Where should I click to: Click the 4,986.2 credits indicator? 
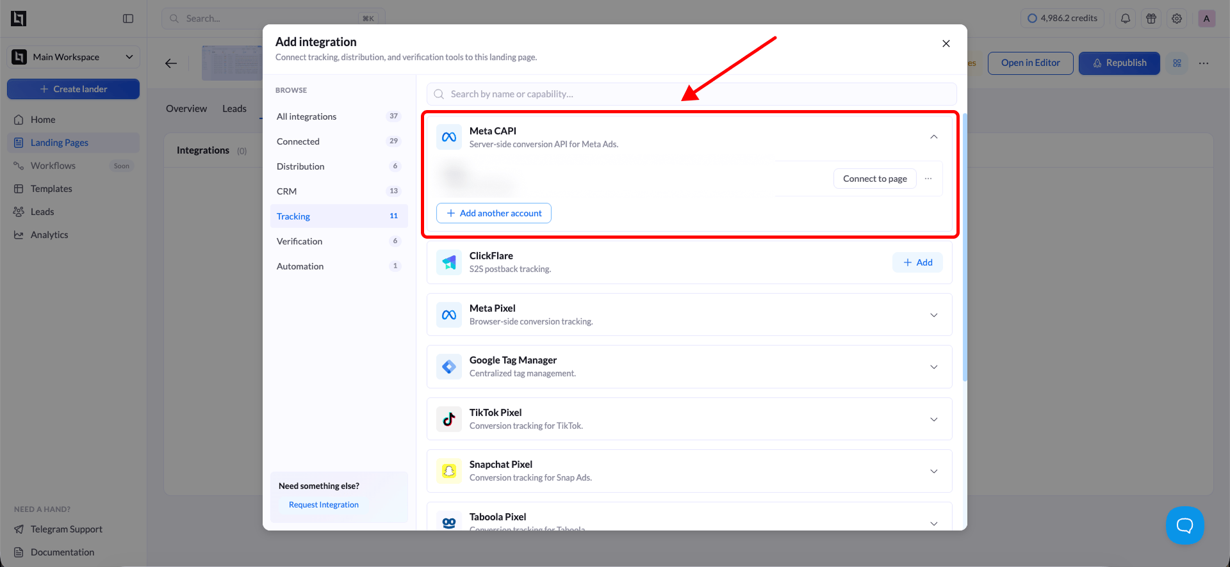coord(1062,19)
